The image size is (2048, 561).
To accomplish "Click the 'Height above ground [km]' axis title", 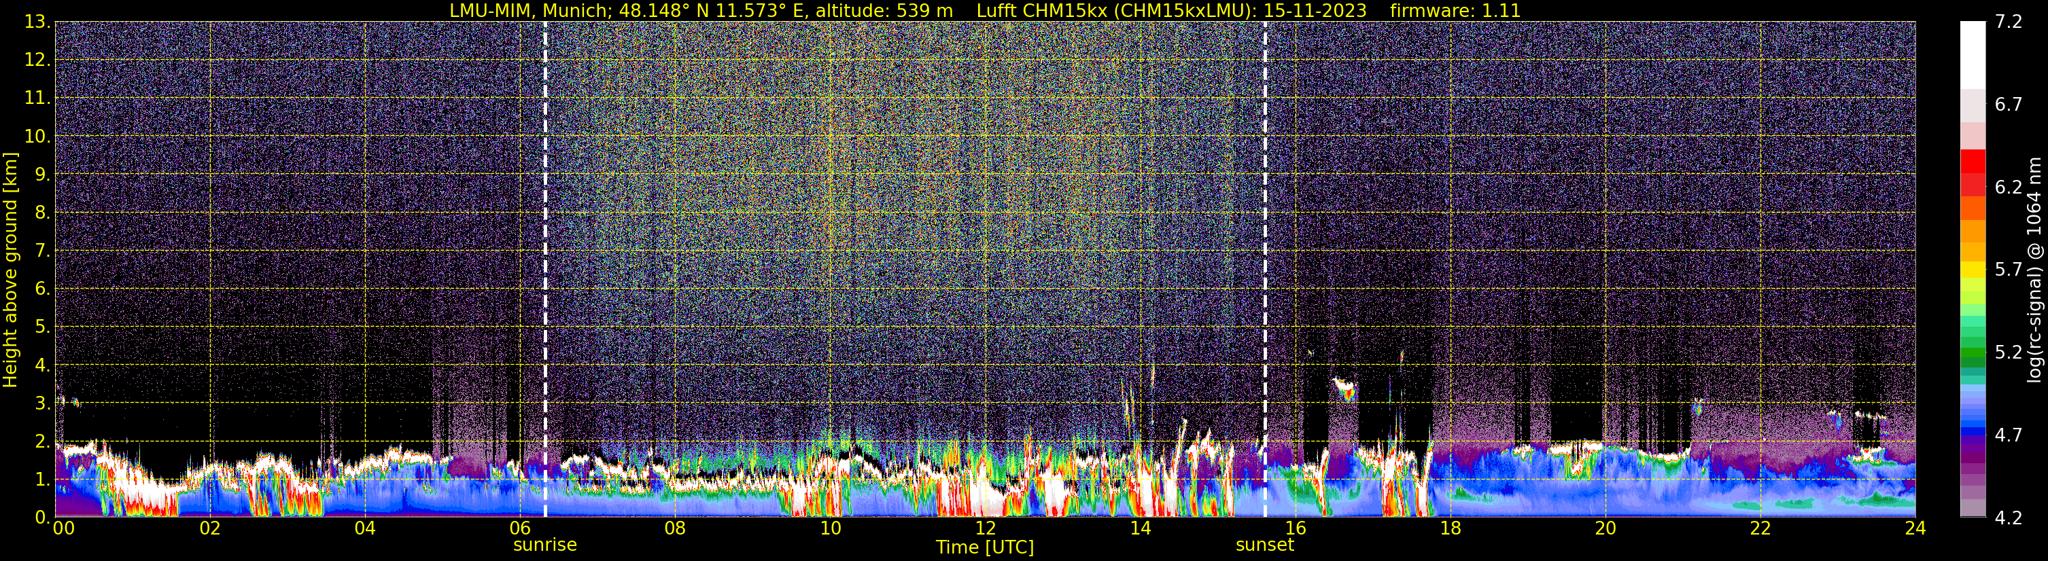I will (x=10, y=270).
